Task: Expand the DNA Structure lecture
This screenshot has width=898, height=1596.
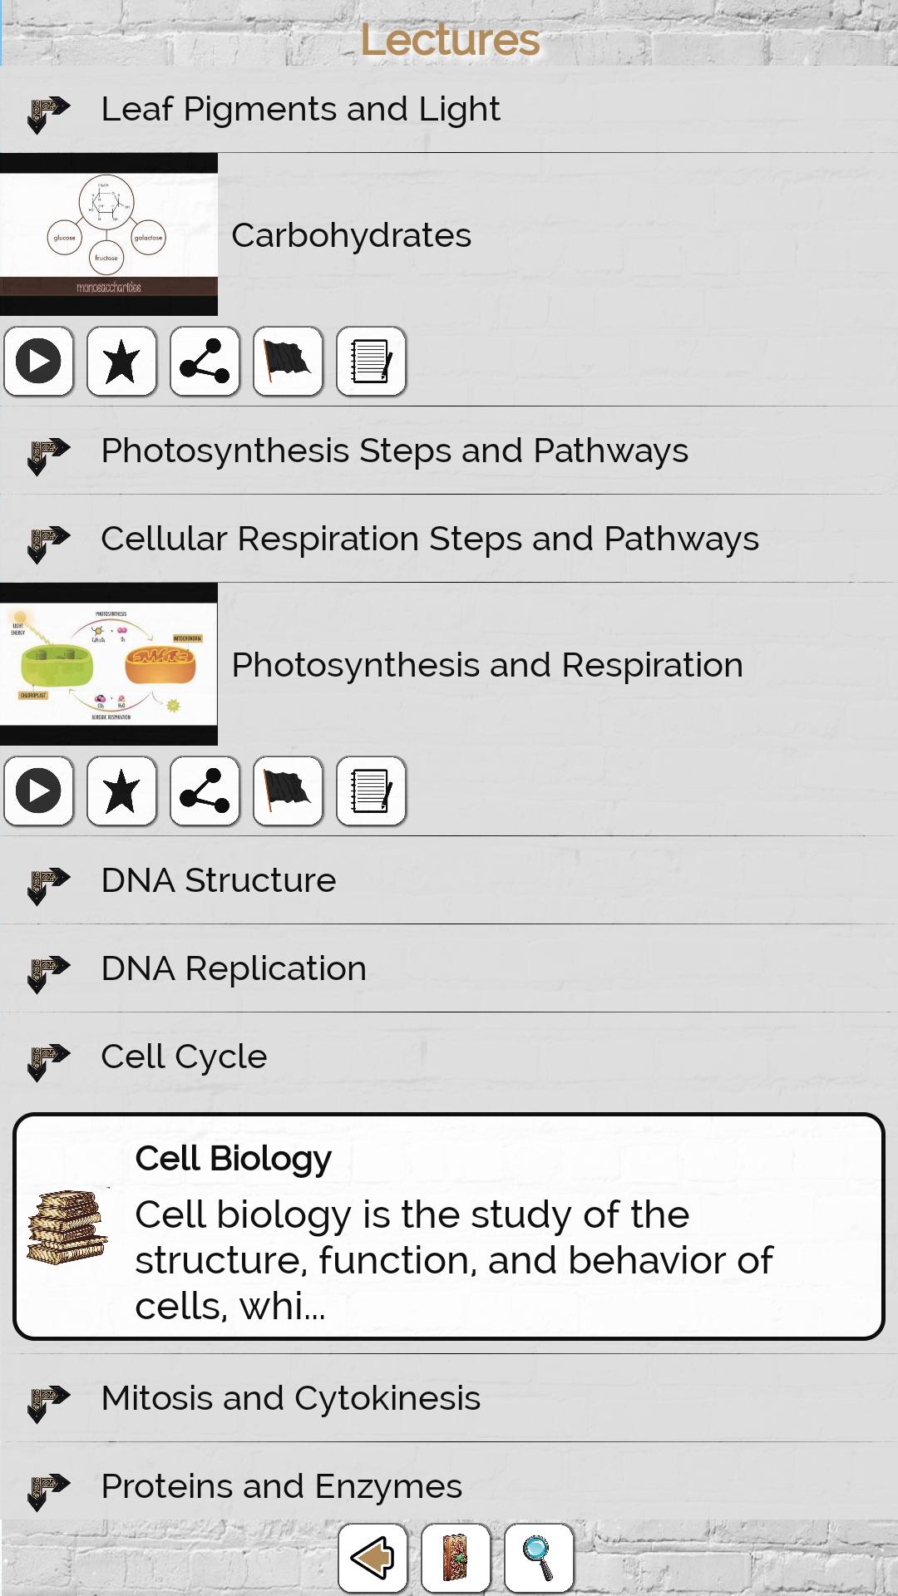Action: (x=218, y=881)
